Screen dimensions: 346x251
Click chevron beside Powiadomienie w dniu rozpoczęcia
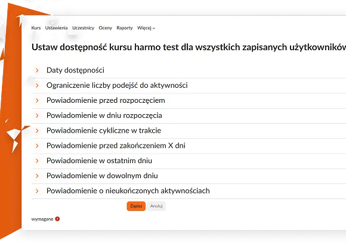point(37,115)
